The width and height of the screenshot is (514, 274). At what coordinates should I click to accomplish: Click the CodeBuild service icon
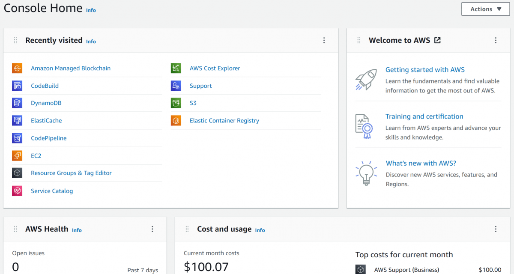[x=17, y=86]
